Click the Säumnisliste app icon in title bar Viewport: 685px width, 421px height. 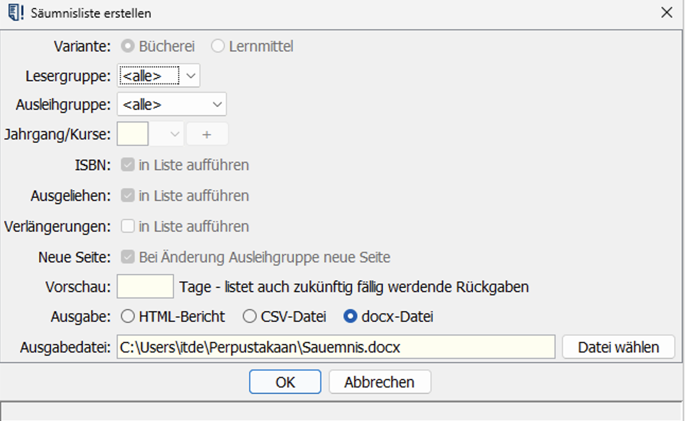click(x=15, y=13)
